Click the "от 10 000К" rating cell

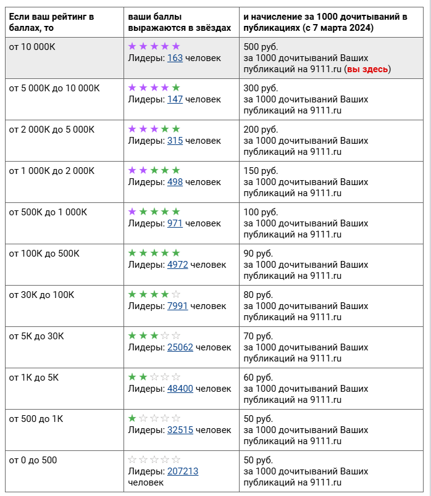point(64,58)
